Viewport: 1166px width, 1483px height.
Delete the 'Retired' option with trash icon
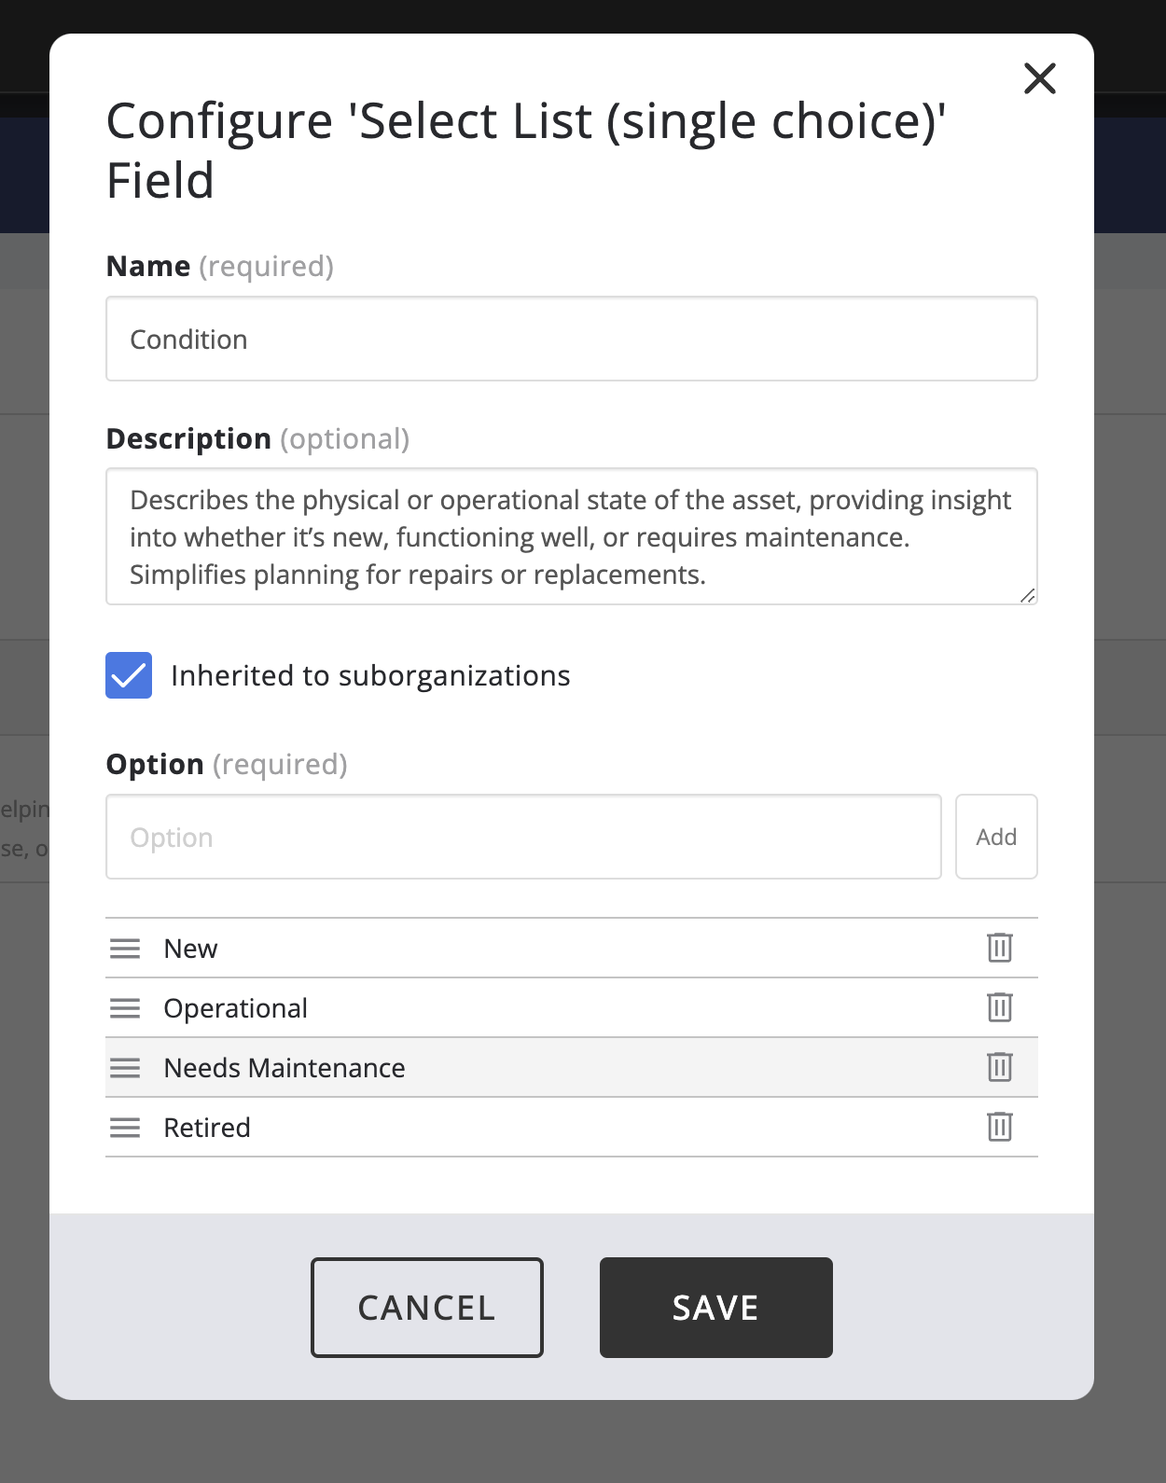(999, 1127)
